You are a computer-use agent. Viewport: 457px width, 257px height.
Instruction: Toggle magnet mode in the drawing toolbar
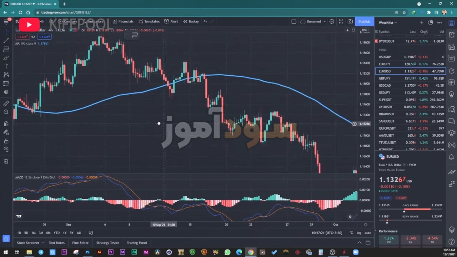click(6, 124)
